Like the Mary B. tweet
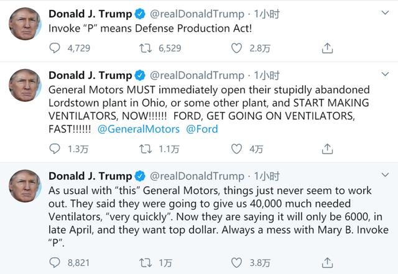Viewport: 398px width, 274px height. click(x=236, y=262)
